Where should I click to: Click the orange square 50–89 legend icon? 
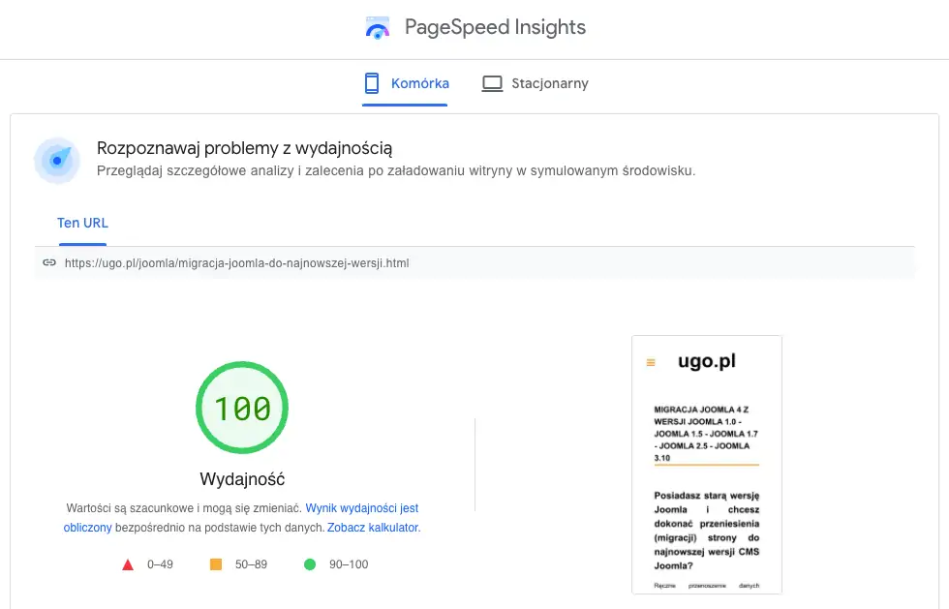[215, 564]
